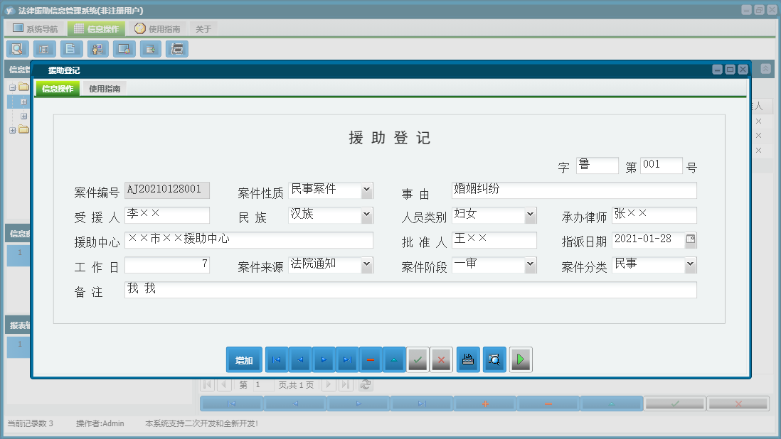Click background toolbar green checkmark button
Viewport: 781px width, 439px height.
(675, 403)
